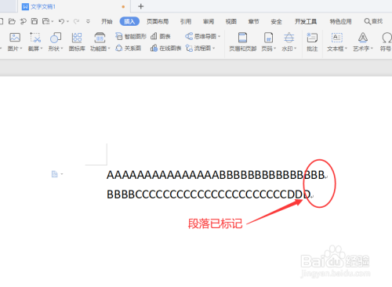Expand the 流程图 dropdown arrow
The width and height of the screenshot is (392, 287).
coord(214,48)
